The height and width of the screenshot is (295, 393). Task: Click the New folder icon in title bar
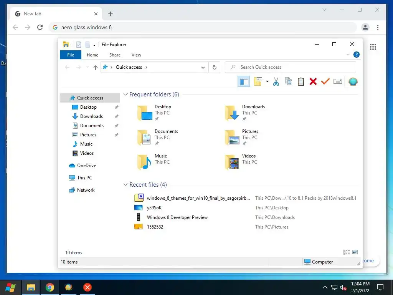click(x=87, y=45)
